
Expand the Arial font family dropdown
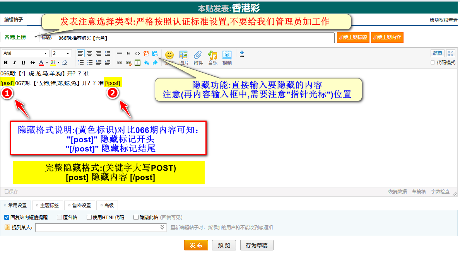(x=45, y=53)
